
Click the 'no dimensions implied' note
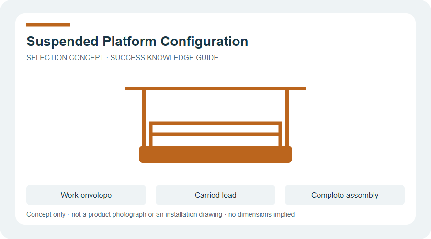coord(261,214)
